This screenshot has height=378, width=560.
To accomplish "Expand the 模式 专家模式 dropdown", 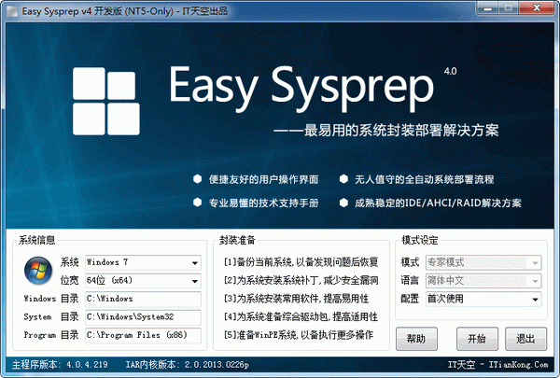I will click(483, 262).
